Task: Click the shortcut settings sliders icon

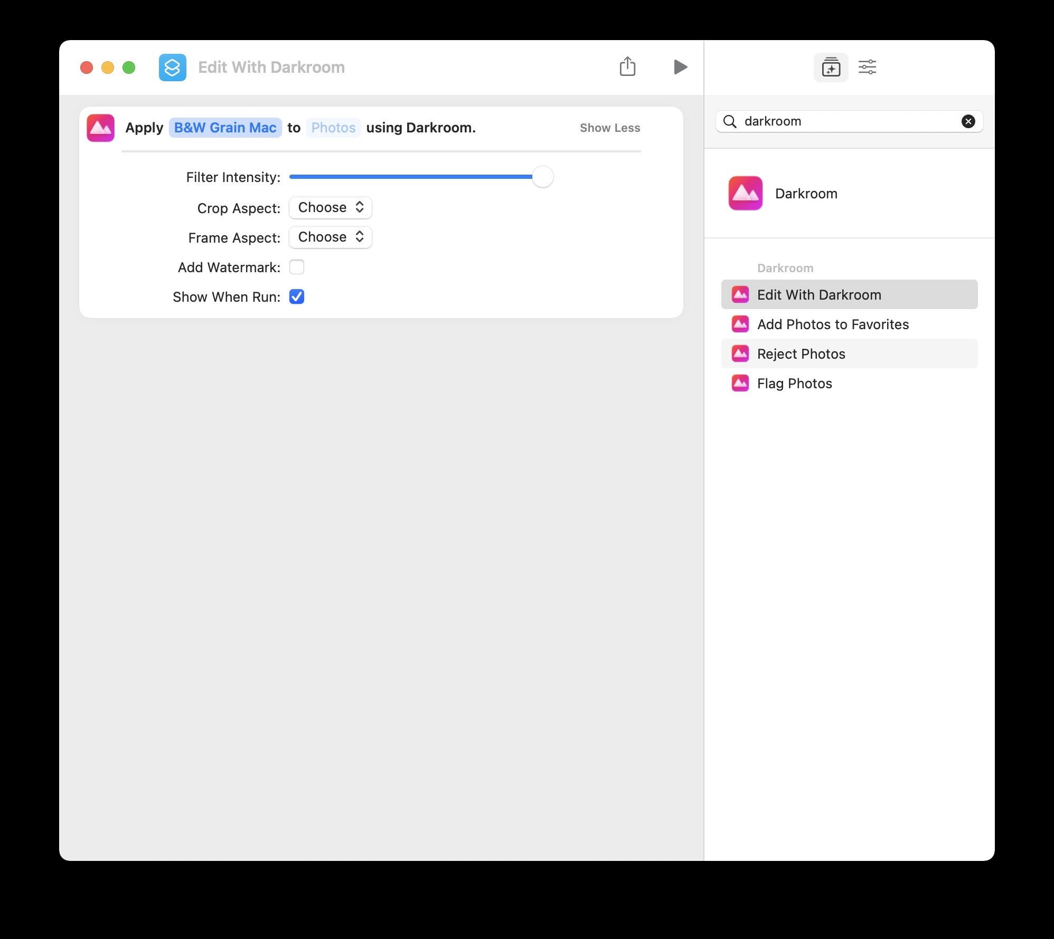Action: 866,67
